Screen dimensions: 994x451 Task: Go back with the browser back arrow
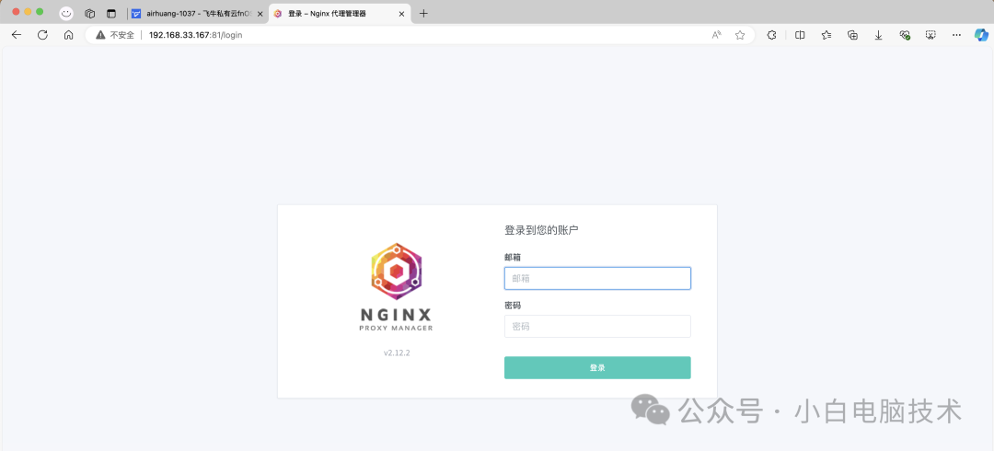(17, 35)
